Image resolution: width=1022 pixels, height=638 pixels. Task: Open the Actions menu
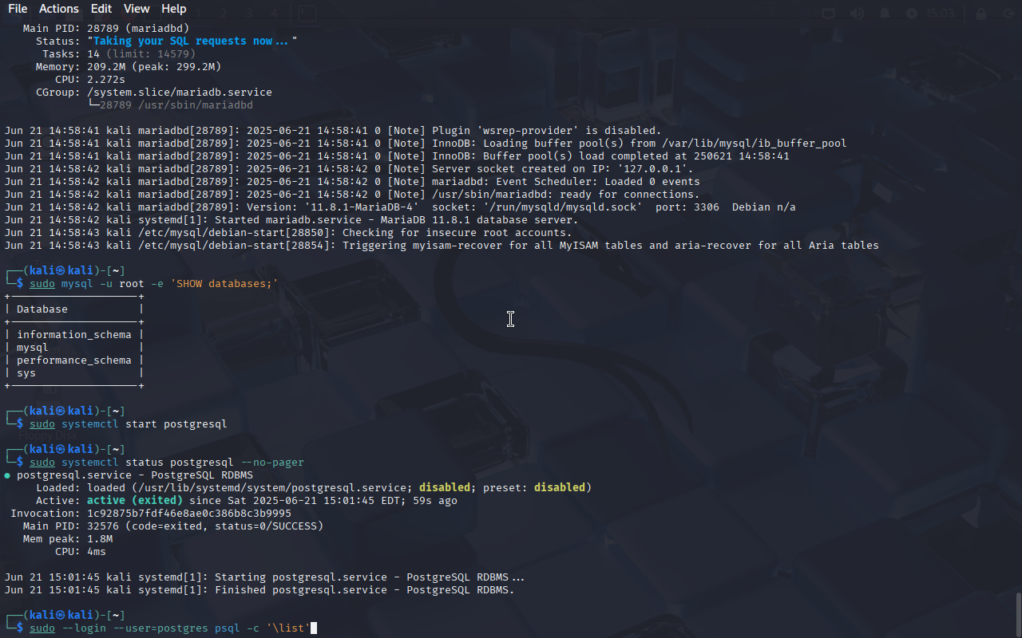point(59,9)
